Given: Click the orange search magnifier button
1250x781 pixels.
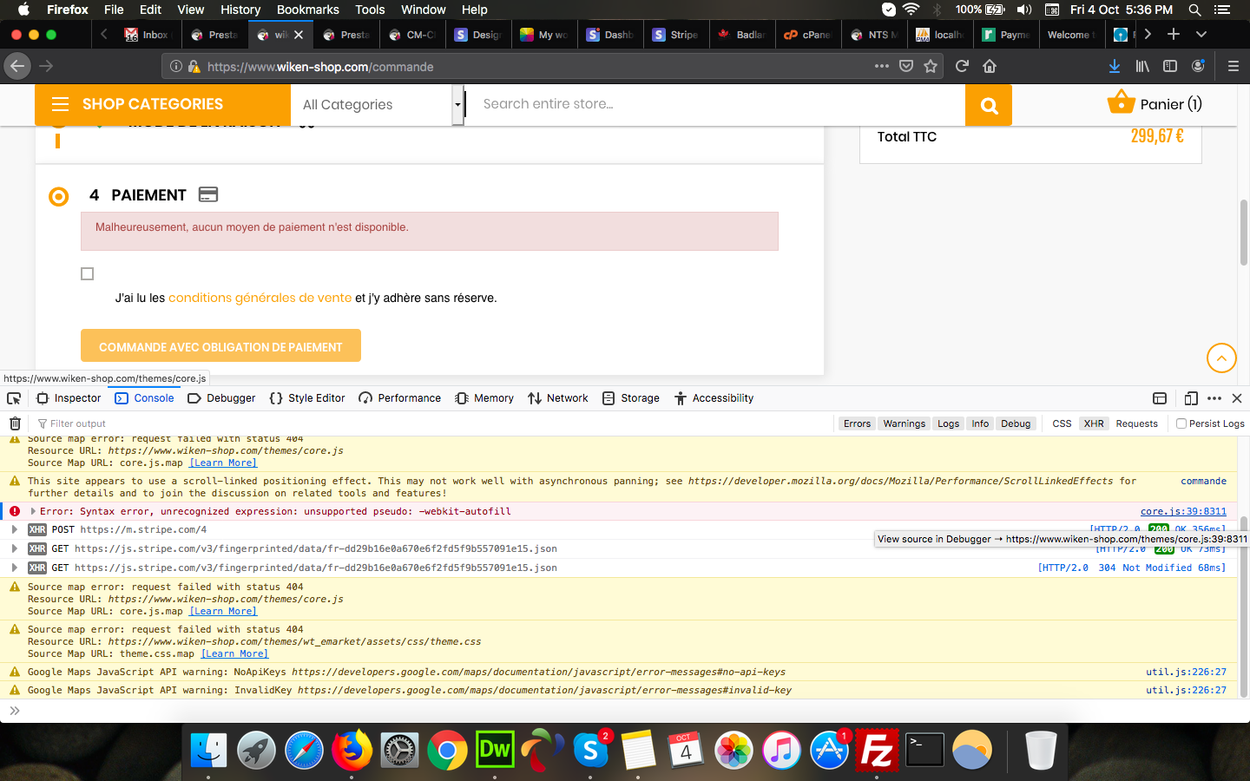Looking at the screenshot, I should tap(989, 105).
